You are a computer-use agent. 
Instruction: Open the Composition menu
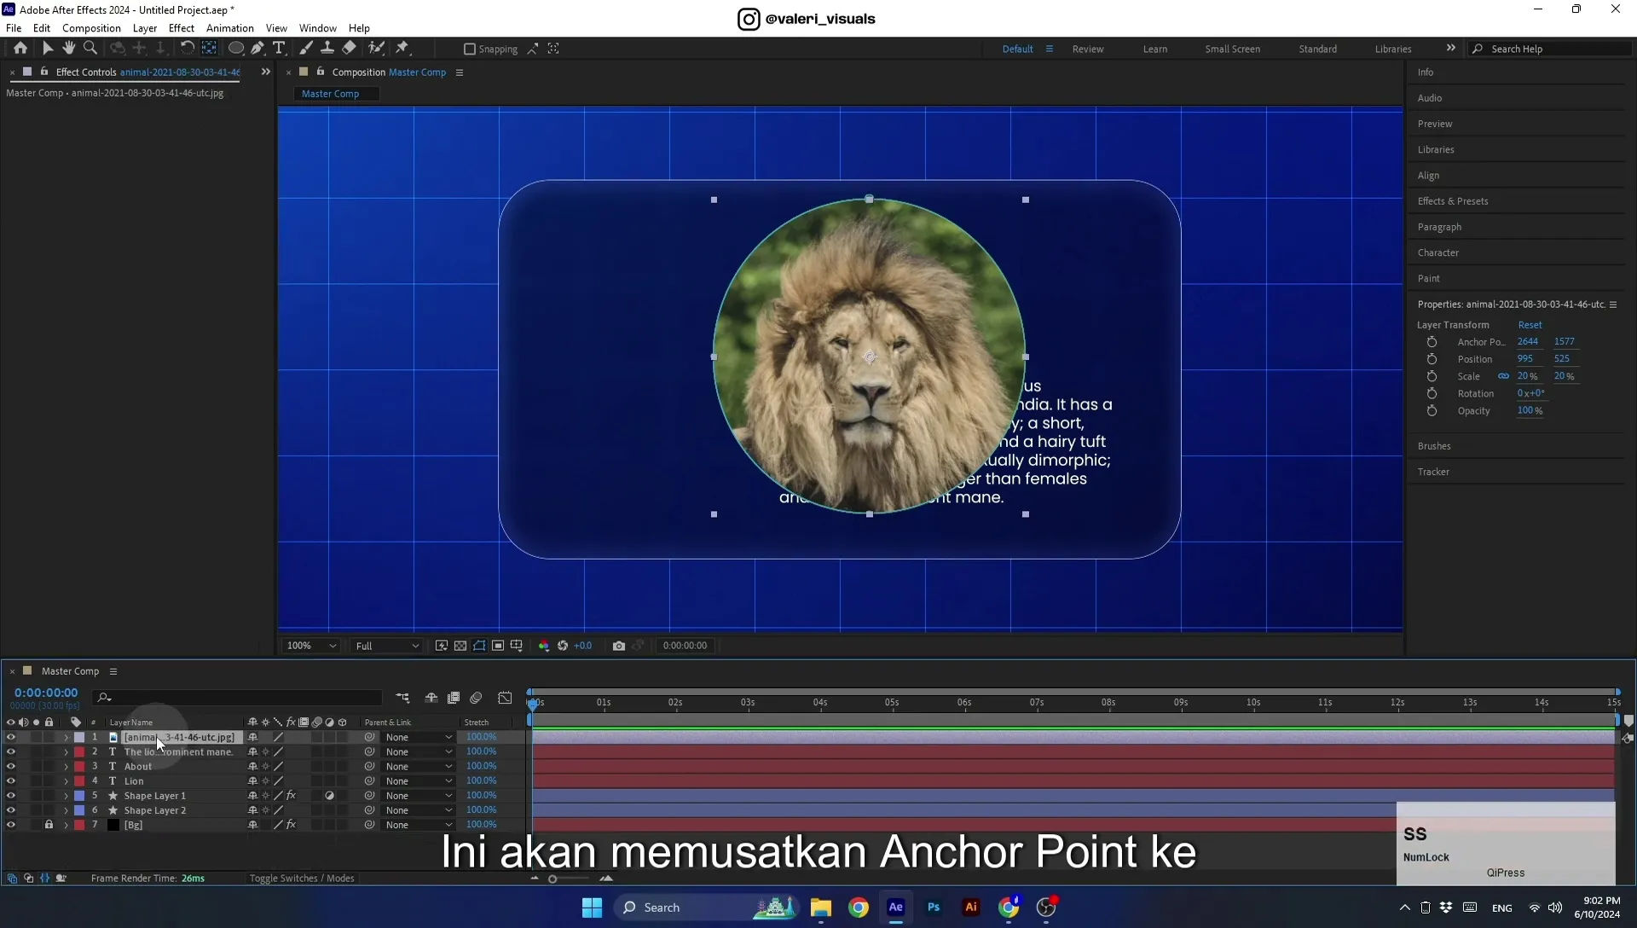coord(91,28)
